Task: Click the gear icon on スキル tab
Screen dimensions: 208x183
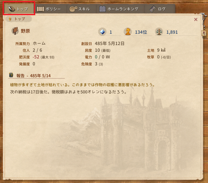Action: (73, 9)
